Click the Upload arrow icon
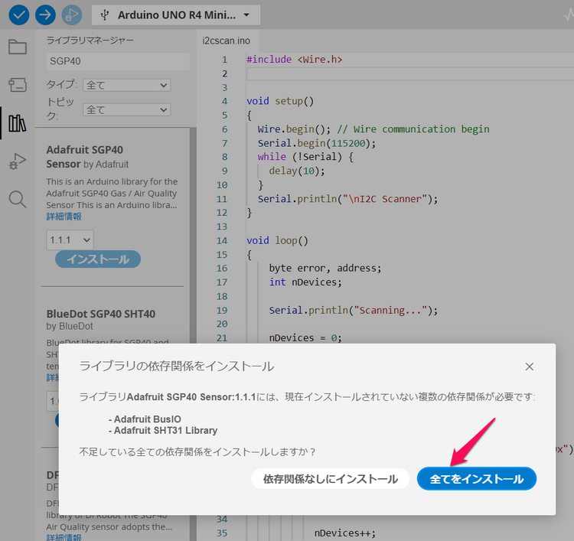 45,15
